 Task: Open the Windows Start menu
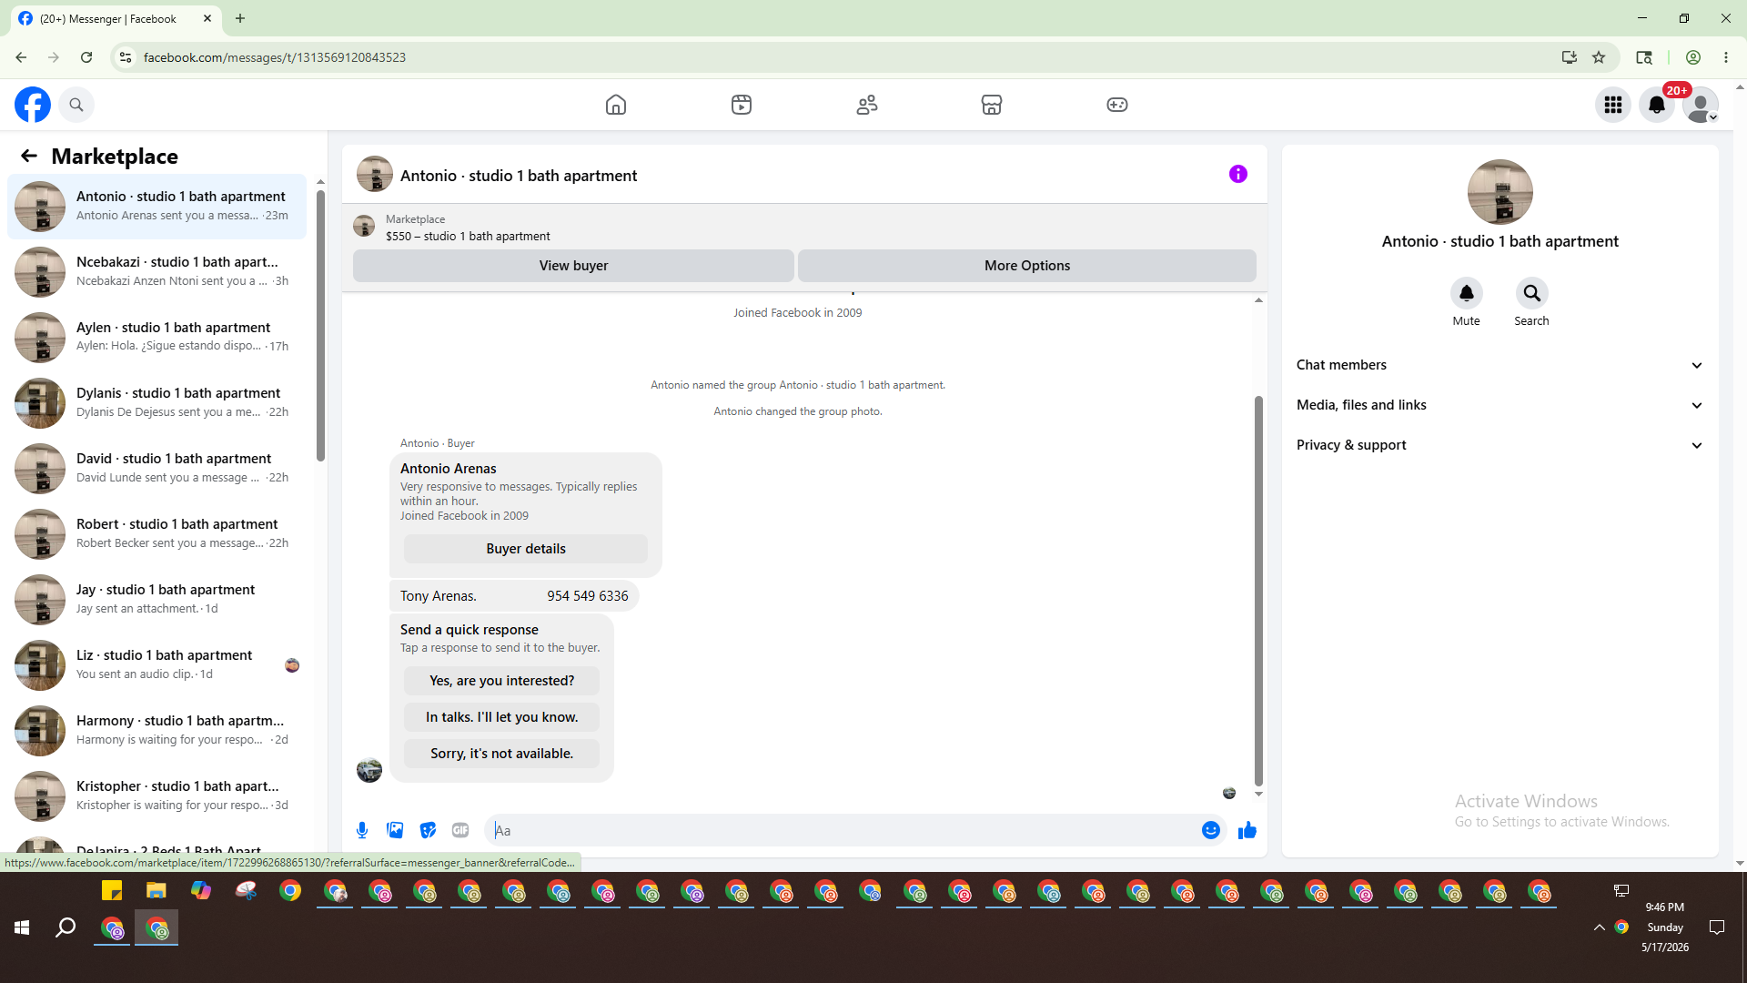click(22, 927)
